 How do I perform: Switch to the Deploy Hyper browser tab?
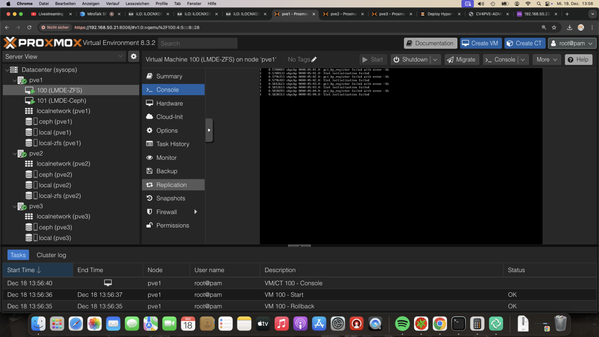pyautogui.click(x=440, y=14)
